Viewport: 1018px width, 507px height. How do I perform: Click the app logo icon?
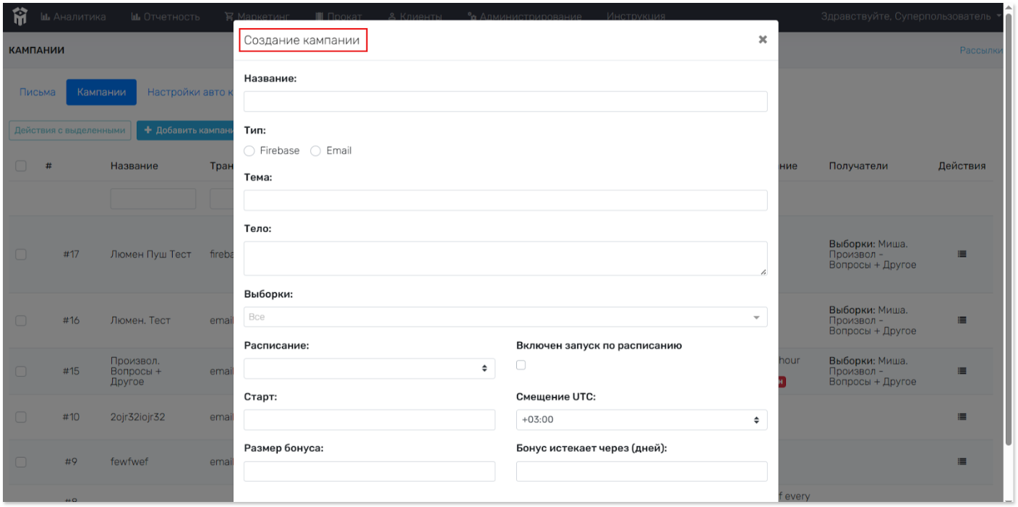(x=20, y=16)
